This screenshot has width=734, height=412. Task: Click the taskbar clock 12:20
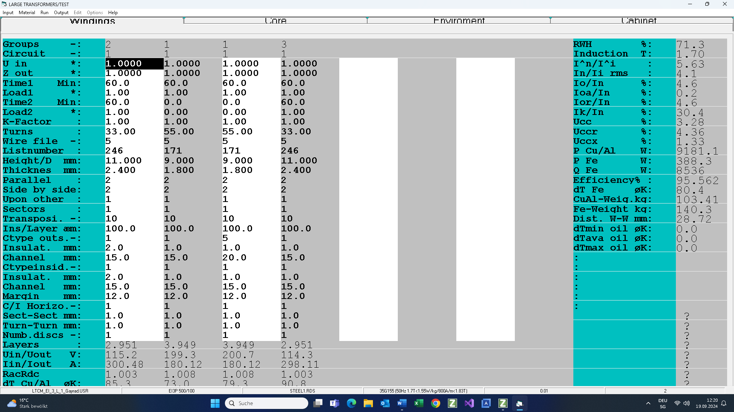click(707, 403)
